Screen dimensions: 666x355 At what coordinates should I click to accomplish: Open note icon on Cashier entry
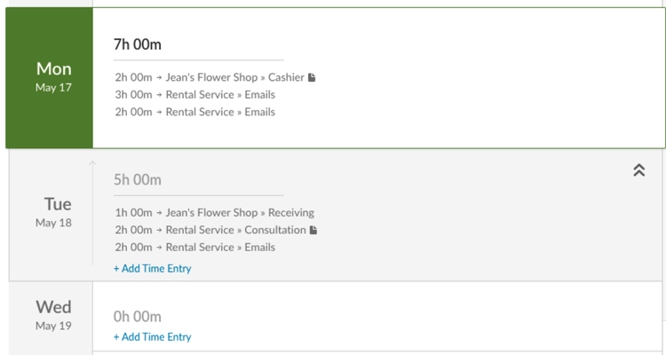[312, 78]
